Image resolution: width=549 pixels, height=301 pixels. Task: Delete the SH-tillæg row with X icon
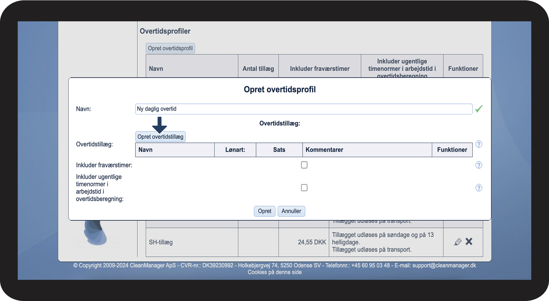pyautogui.click(x=469, y=241)
